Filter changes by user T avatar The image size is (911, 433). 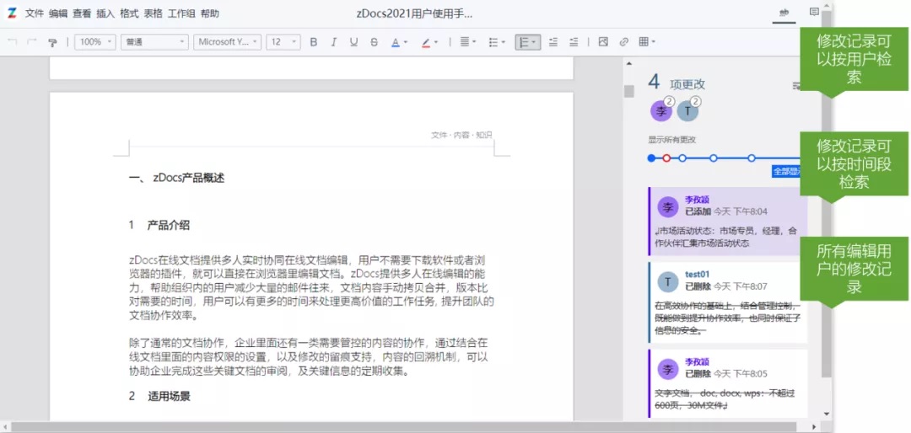(688, 110)
